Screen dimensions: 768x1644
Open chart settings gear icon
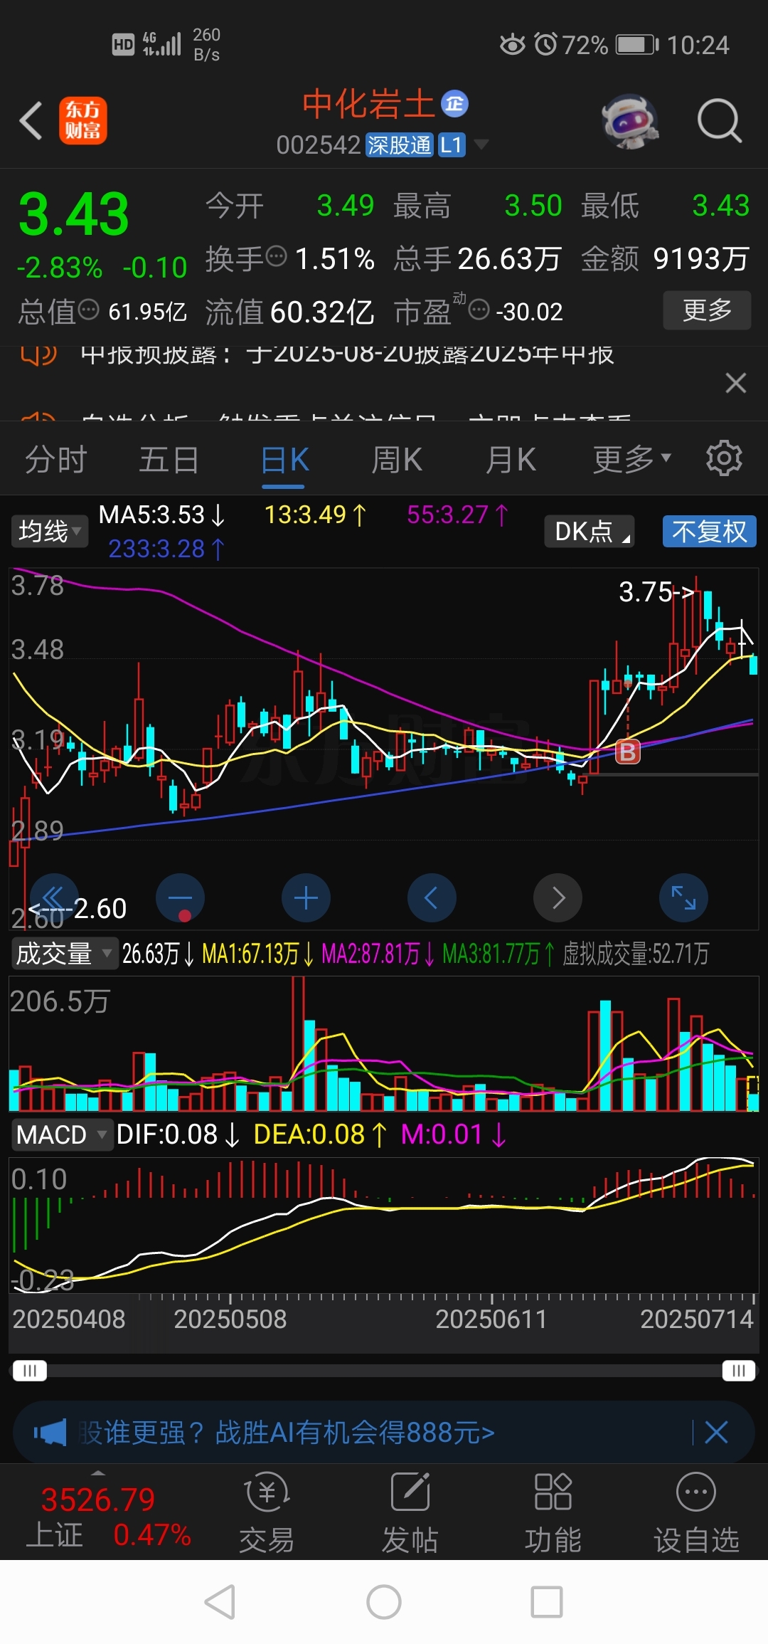724,458
